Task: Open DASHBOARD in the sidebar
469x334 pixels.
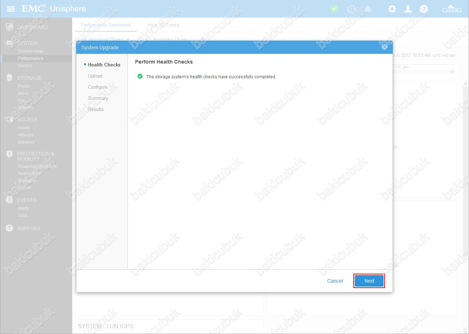Action: 33,27
